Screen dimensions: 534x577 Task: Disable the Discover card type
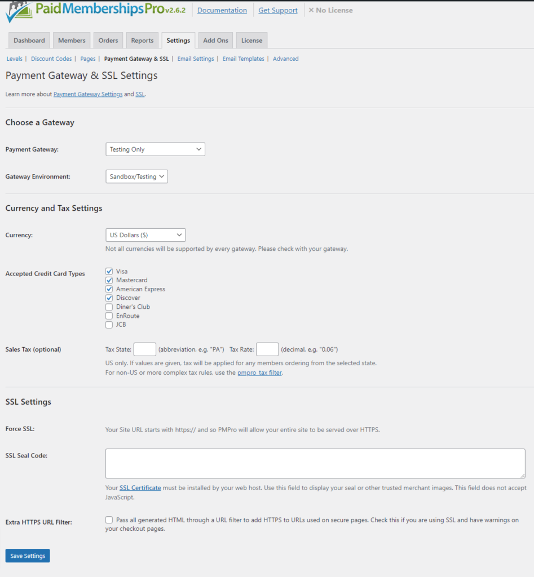click(109, 298)
